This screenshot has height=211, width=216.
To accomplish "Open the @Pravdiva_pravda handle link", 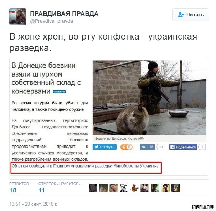I will click(x=51, y=21).
